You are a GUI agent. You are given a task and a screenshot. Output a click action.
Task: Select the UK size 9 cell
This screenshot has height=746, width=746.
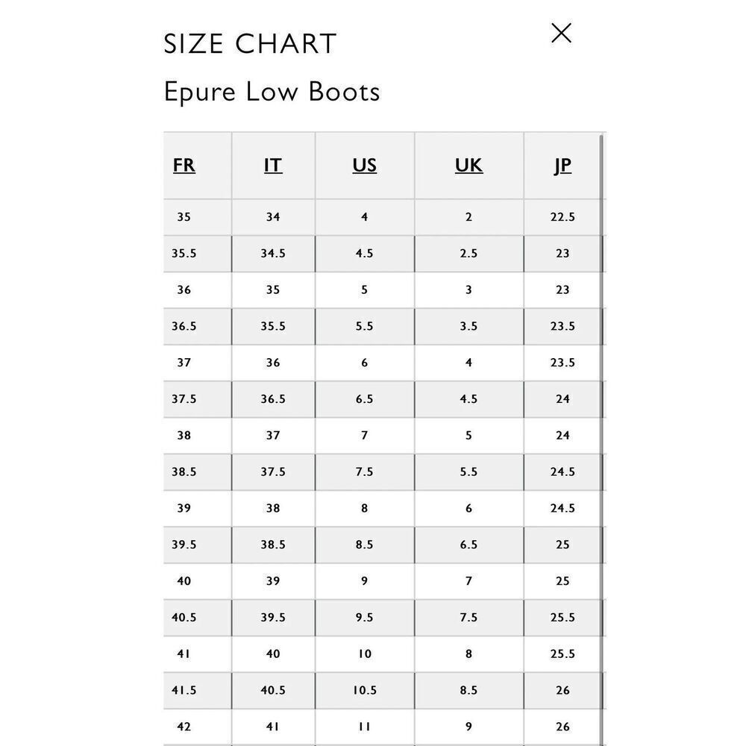pyautogui.click(x=468, y=727)
